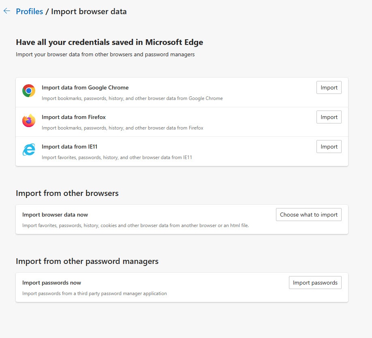This screenshot has height=338, width=372.
Task: Select the 'Import data from IE11' title
Action: (x=69, y=147)
